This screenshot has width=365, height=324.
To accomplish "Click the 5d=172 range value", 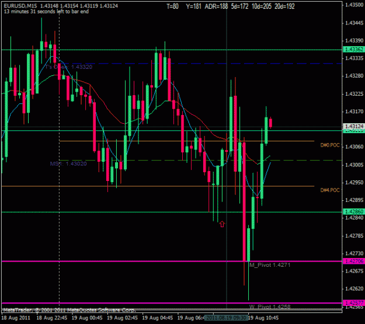I will [x=240, y=6].
